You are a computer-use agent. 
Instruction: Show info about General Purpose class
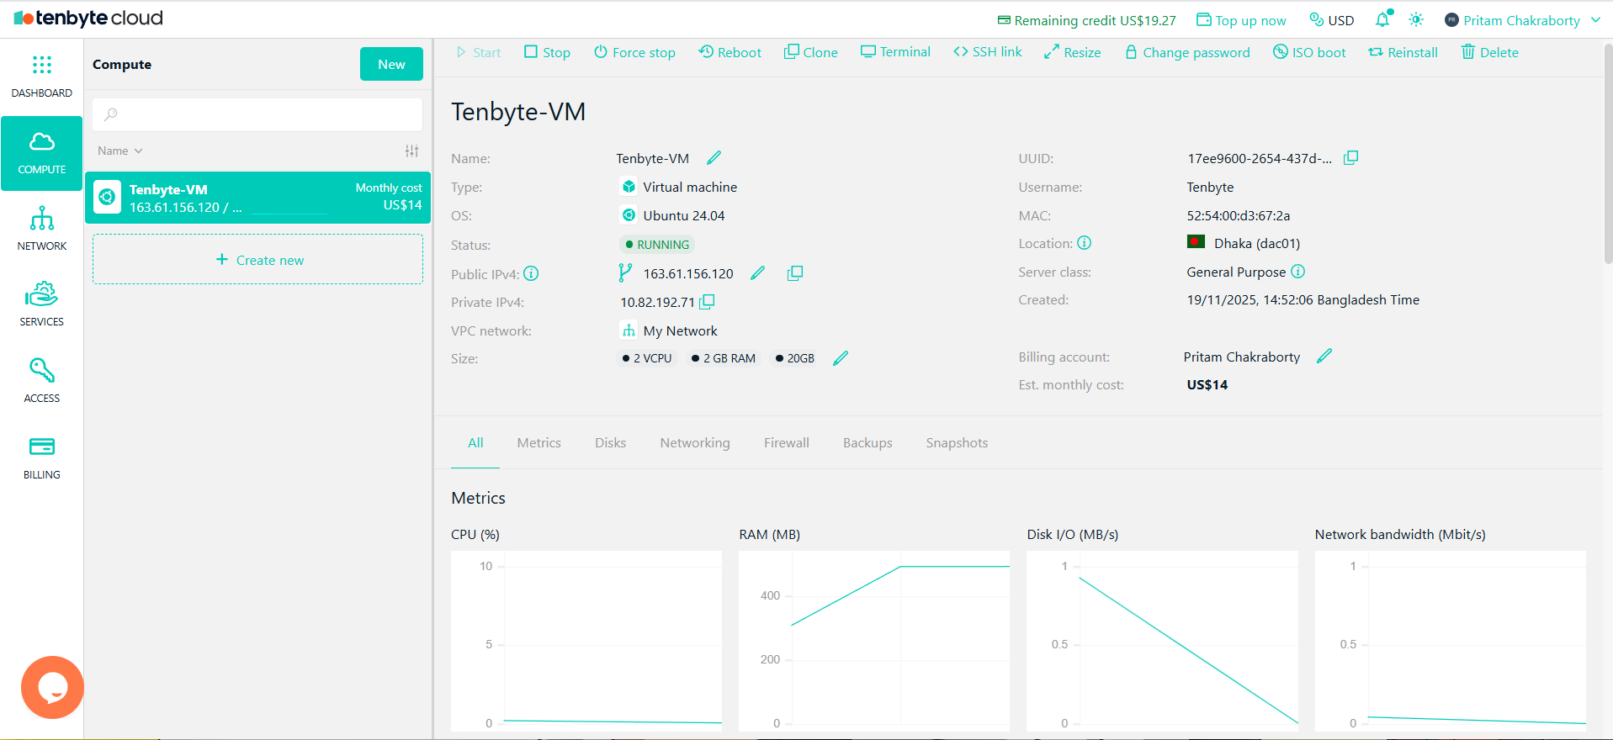tap(1297, 271)
